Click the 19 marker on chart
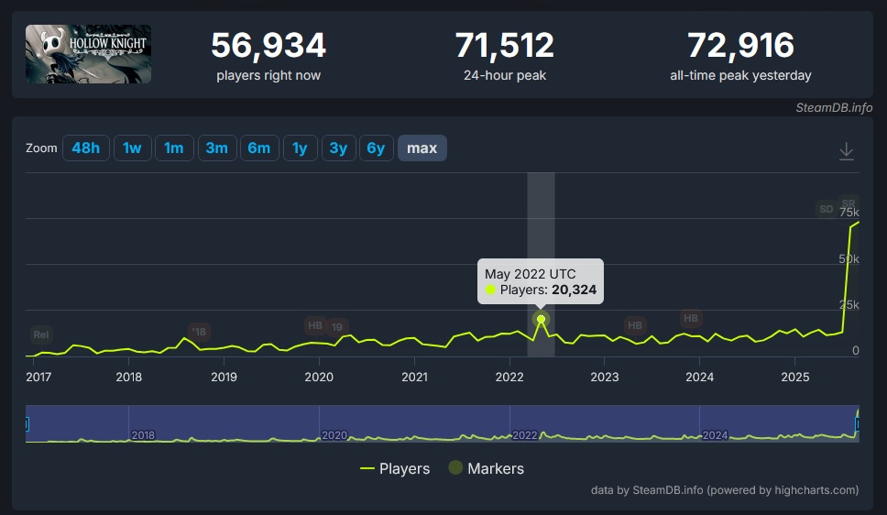This screenshot has height=515, width=887. coord(337,327)
